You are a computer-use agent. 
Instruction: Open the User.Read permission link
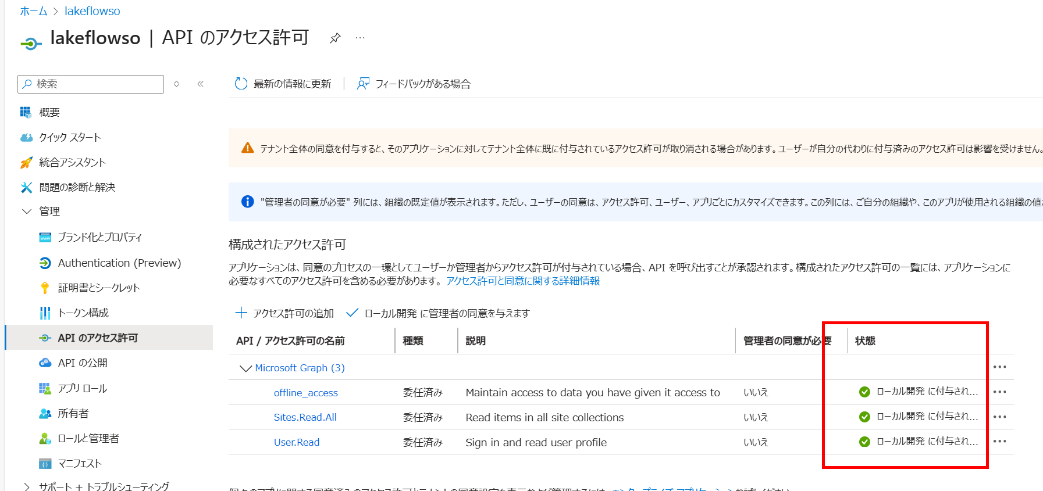[x=297, y=442]
